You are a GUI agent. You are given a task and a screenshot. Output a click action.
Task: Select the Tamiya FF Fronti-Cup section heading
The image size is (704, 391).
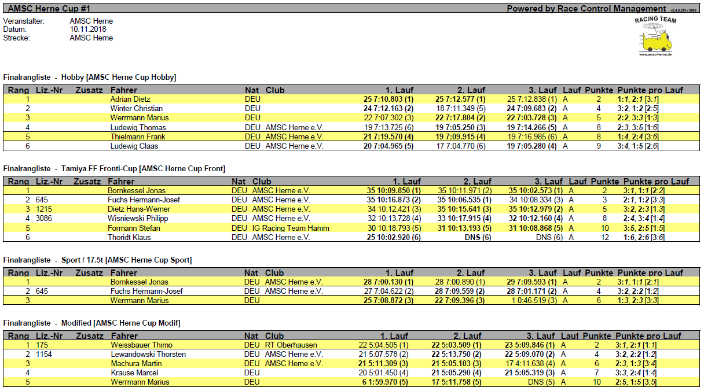114,168
